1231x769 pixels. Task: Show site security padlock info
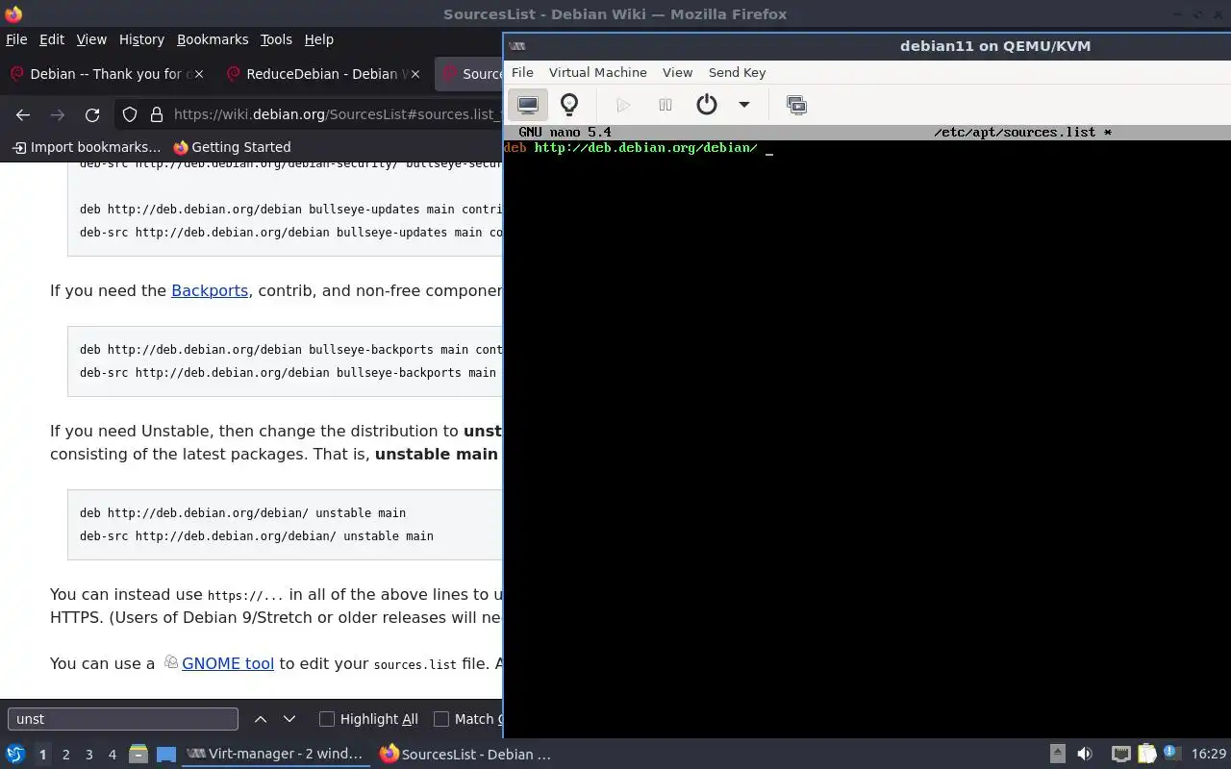click(157, 114)
